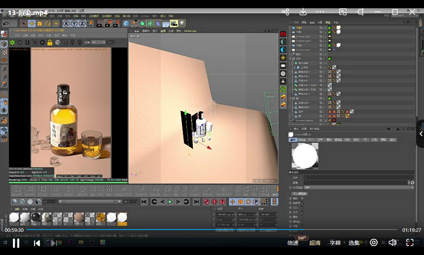Click the clay mode sphere icon
This screenshot has height=255, width=424.
click(x=58, y=42)
